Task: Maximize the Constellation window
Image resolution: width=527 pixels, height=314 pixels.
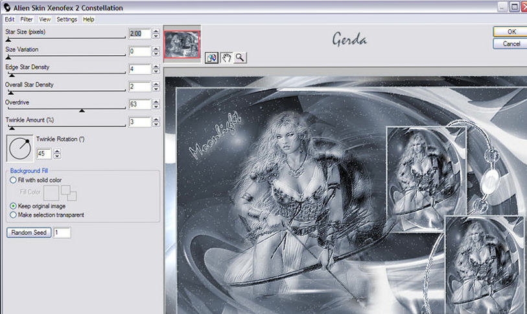Action: click(514, 6)
